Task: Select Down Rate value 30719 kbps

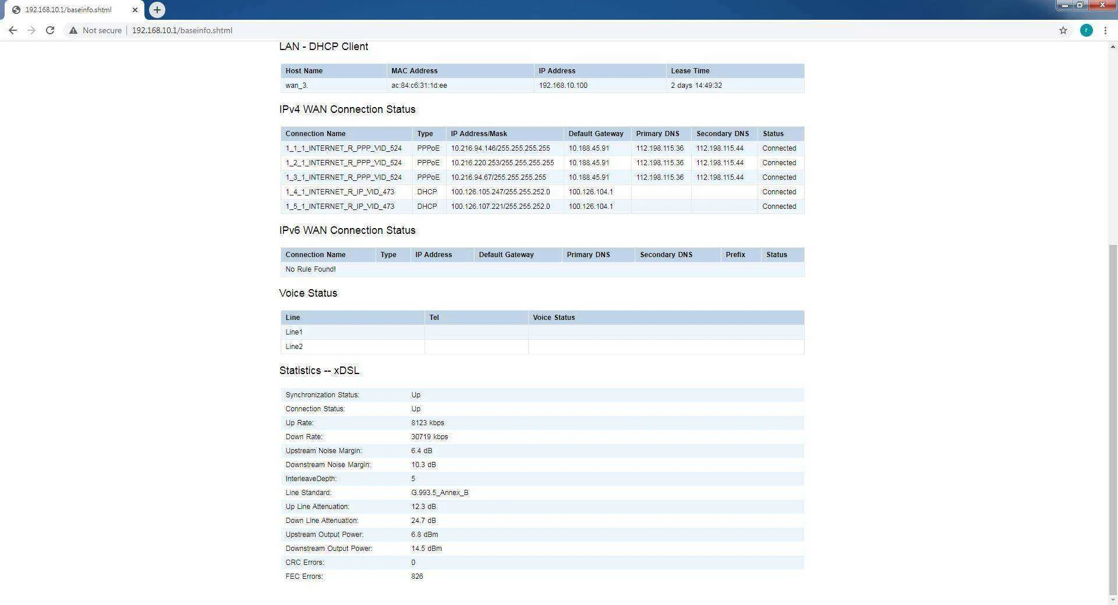Action: pyautogui.click(x=430, y=437)
